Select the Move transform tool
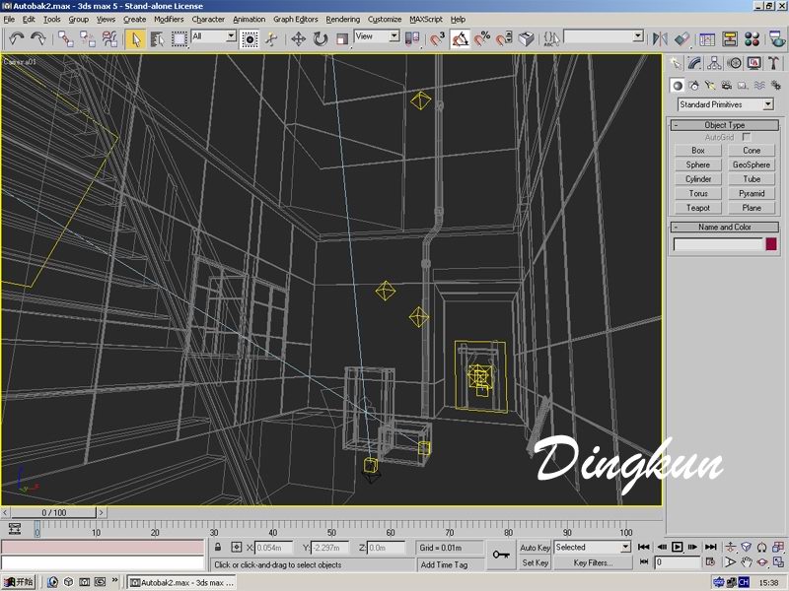The image size is (789, 591). click(298, 38)
